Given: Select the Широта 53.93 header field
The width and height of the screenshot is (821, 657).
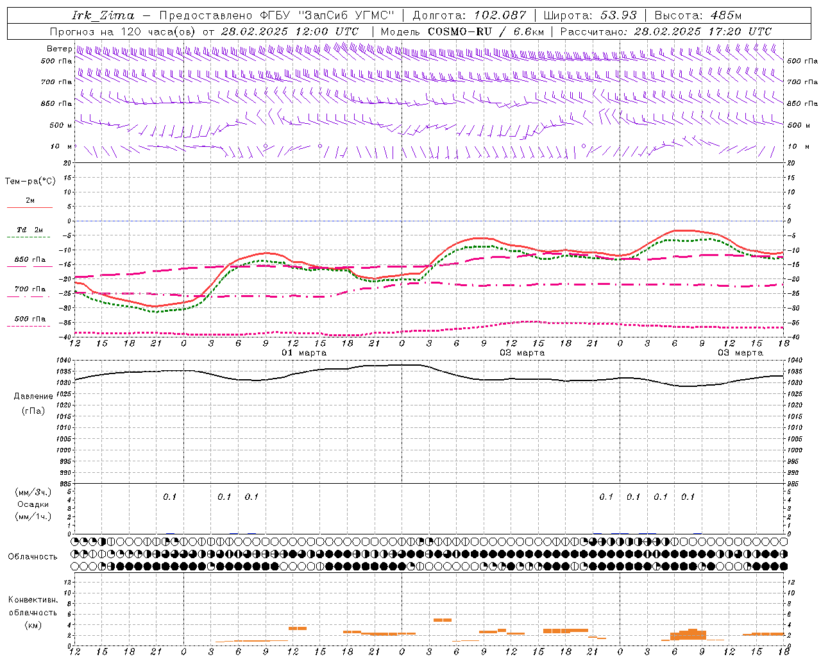Looking at the screenshot, I should coord(590,15).
